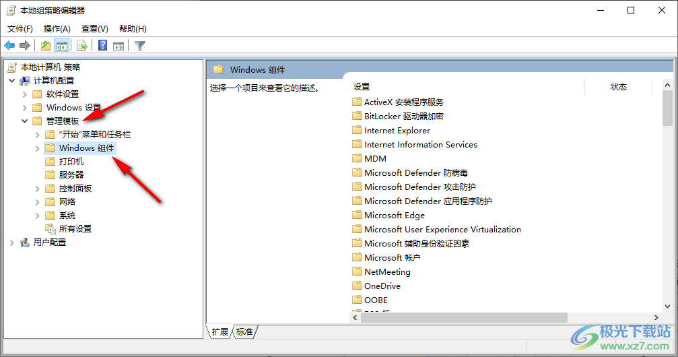
Task: Select the Microsoft Edge folder
Action: click(x=394, y=216)
